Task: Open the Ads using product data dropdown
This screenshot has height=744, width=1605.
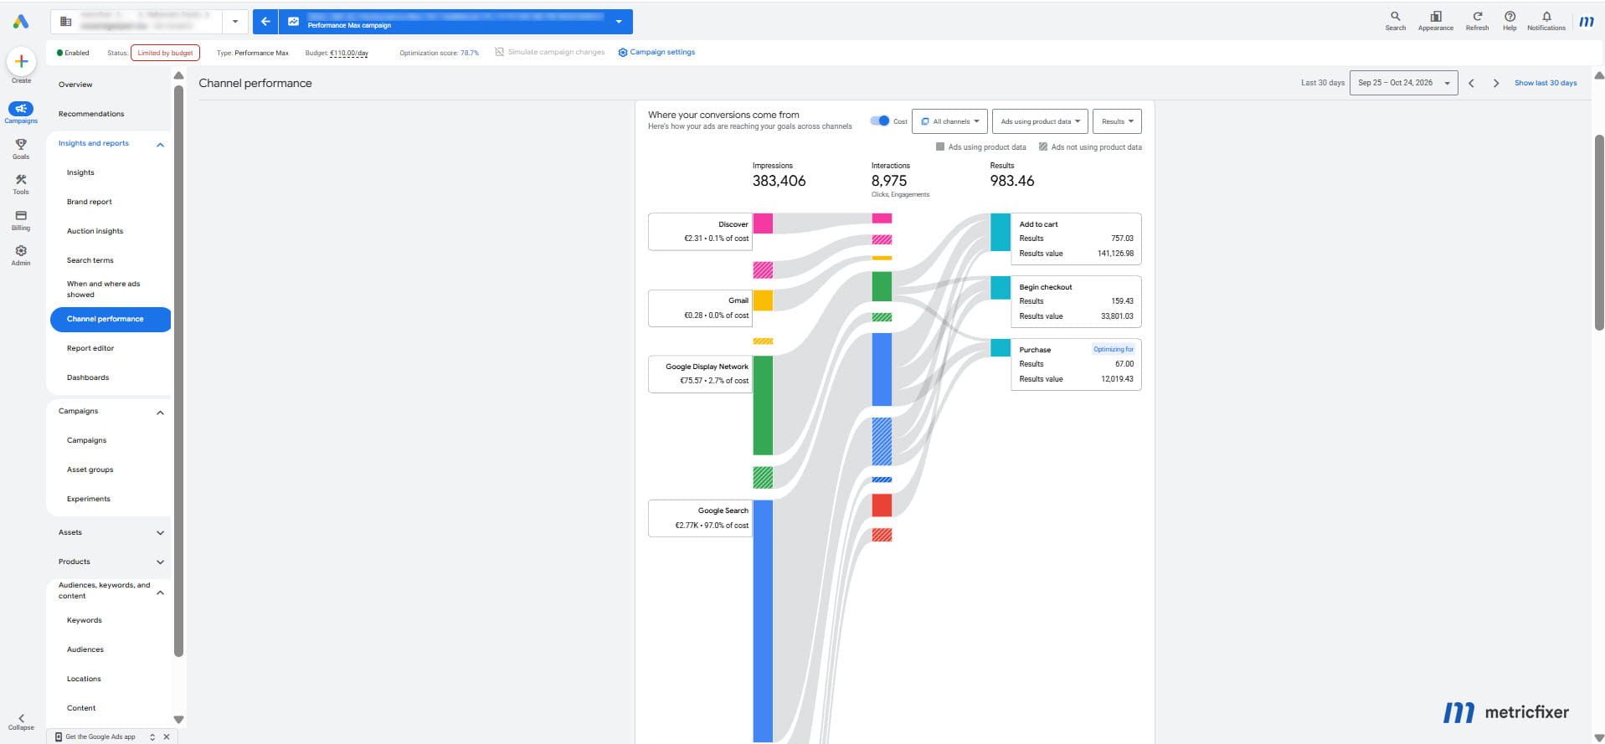Action: click(x=1040, y=121)
